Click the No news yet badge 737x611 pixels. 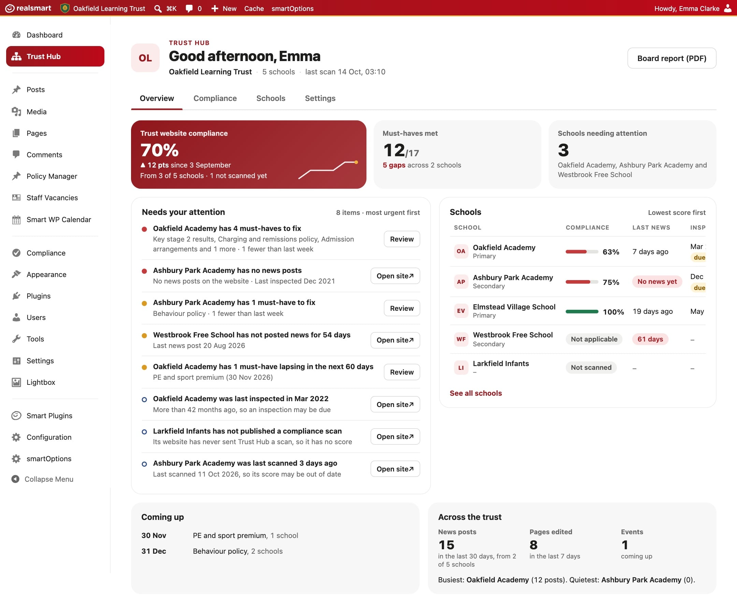[x=657, y=281]
